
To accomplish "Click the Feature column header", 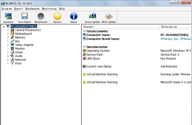I will [120, 27].
